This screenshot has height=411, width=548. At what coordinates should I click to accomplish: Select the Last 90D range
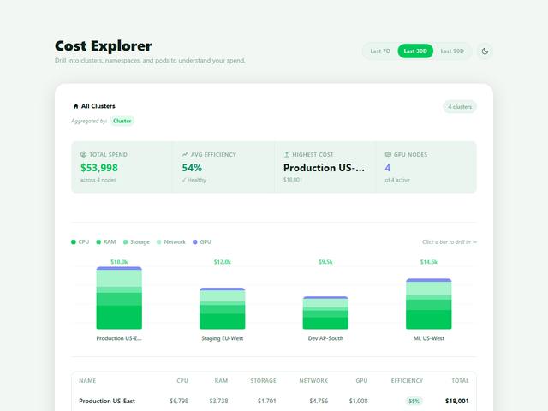click(x=452, y=51)
